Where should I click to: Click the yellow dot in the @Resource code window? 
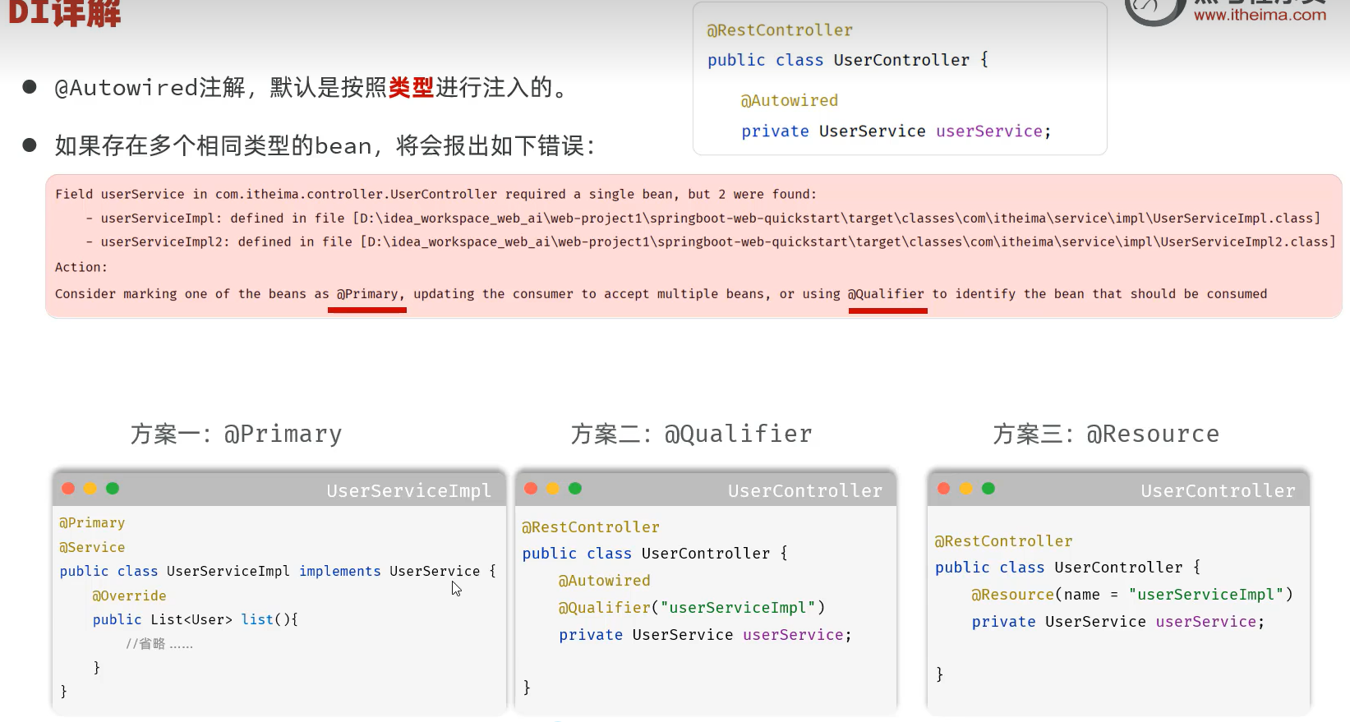tap(966, 489)
